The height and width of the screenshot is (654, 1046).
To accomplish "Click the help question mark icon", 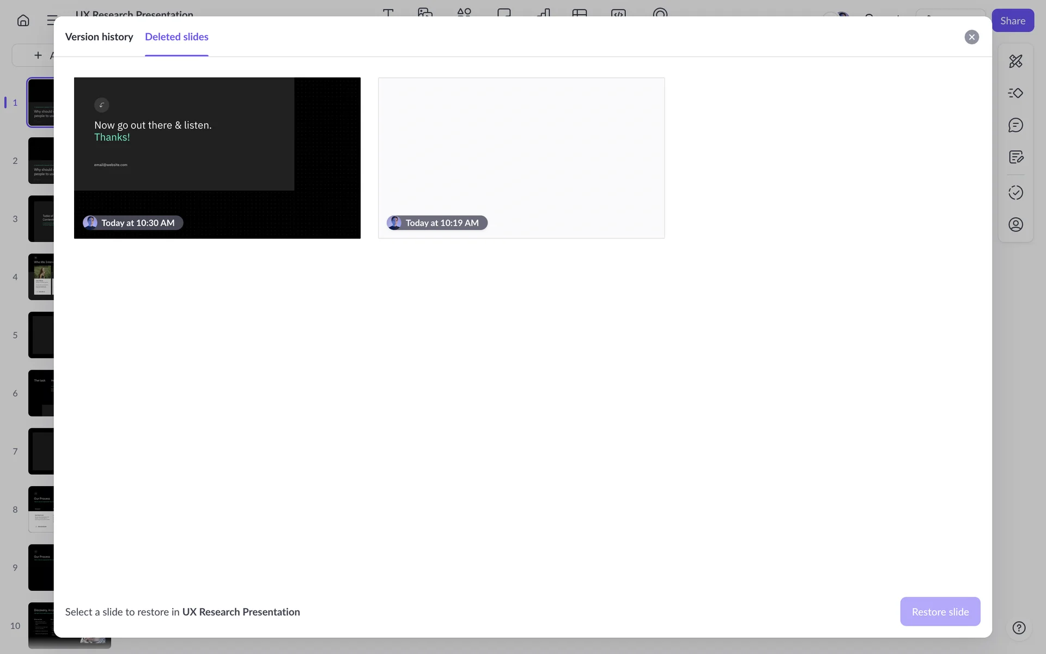I will [1019, 628].
